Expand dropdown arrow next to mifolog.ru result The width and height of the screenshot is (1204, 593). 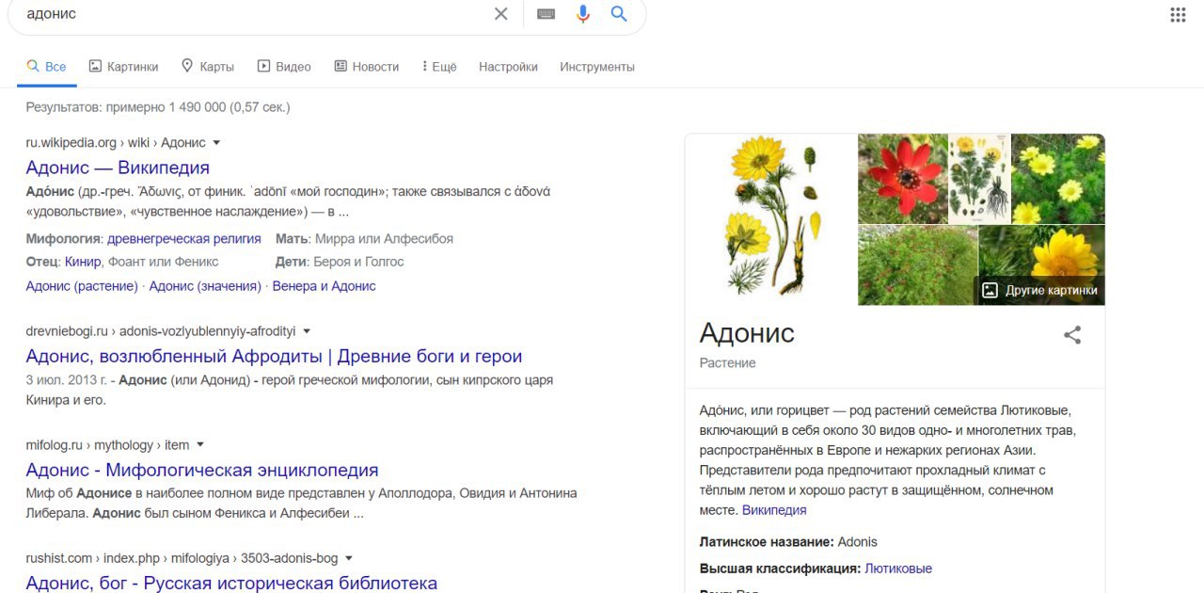[199, 445]
